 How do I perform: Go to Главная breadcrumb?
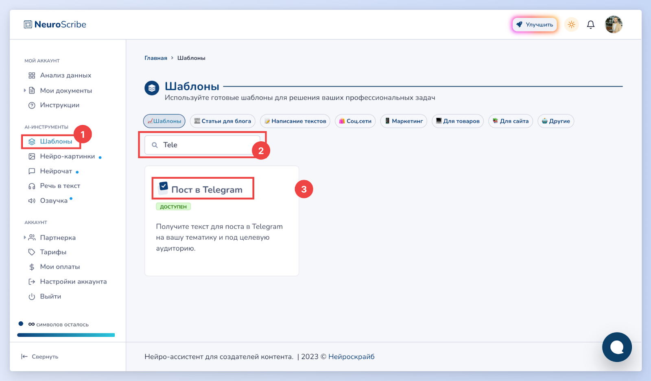pyautogui.click(x=156, y=58)
